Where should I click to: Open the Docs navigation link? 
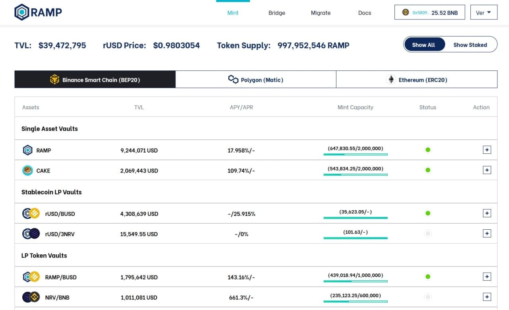[x=365, y=13]
